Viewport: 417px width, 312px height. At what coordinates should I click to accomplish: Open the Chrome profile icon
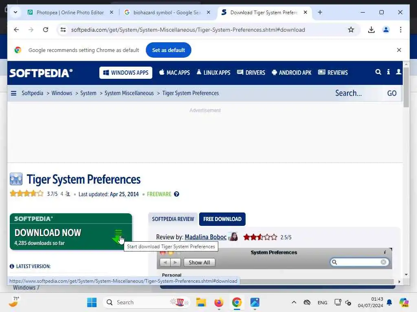[x=386, y=30]
